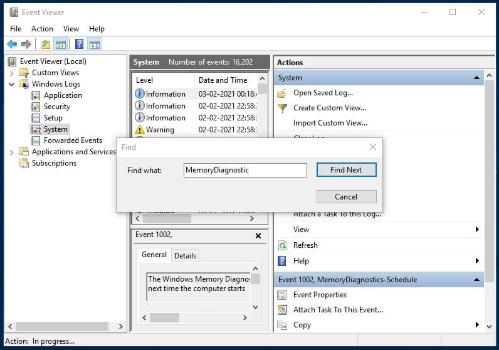Click the Back arrow toolbar icon
This screenshot has width=499, height=350.
click(x=12, y=45)
